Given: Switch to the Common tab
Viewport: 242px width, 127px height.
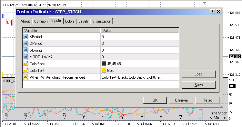Looking at the screenshot, I should coord(41,21).
